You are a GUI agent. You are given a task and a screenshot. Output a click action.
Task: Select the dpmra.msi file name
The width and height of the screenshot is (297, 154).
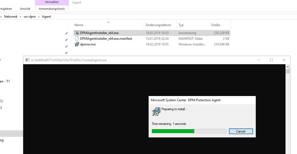tap(88, 44)
